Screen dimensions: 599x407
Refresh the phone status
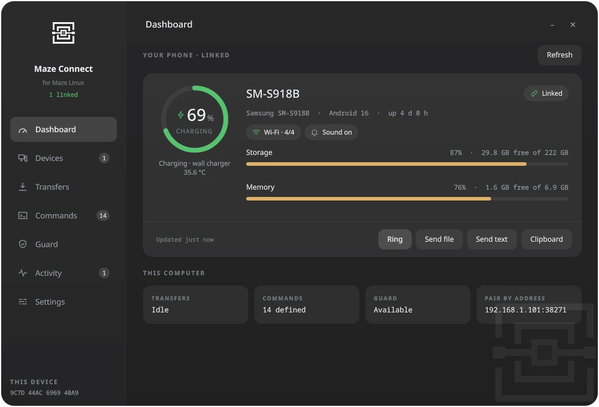tap(559, 55)
